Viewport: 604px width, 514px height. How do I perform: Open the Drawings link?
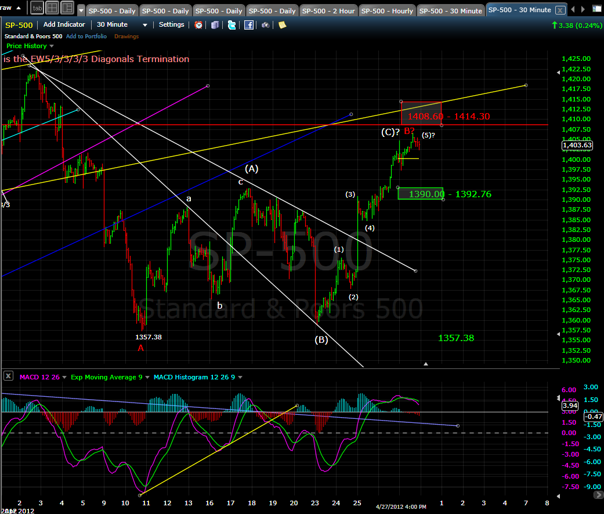[x=126, y=36]
